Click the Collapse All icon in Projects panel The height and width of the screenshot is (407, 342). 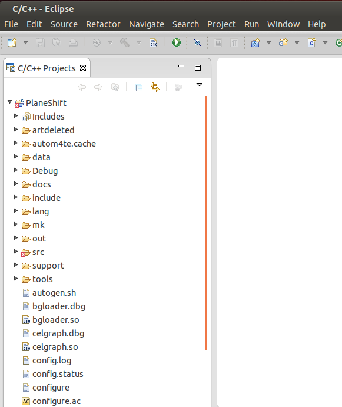point(138,88)
